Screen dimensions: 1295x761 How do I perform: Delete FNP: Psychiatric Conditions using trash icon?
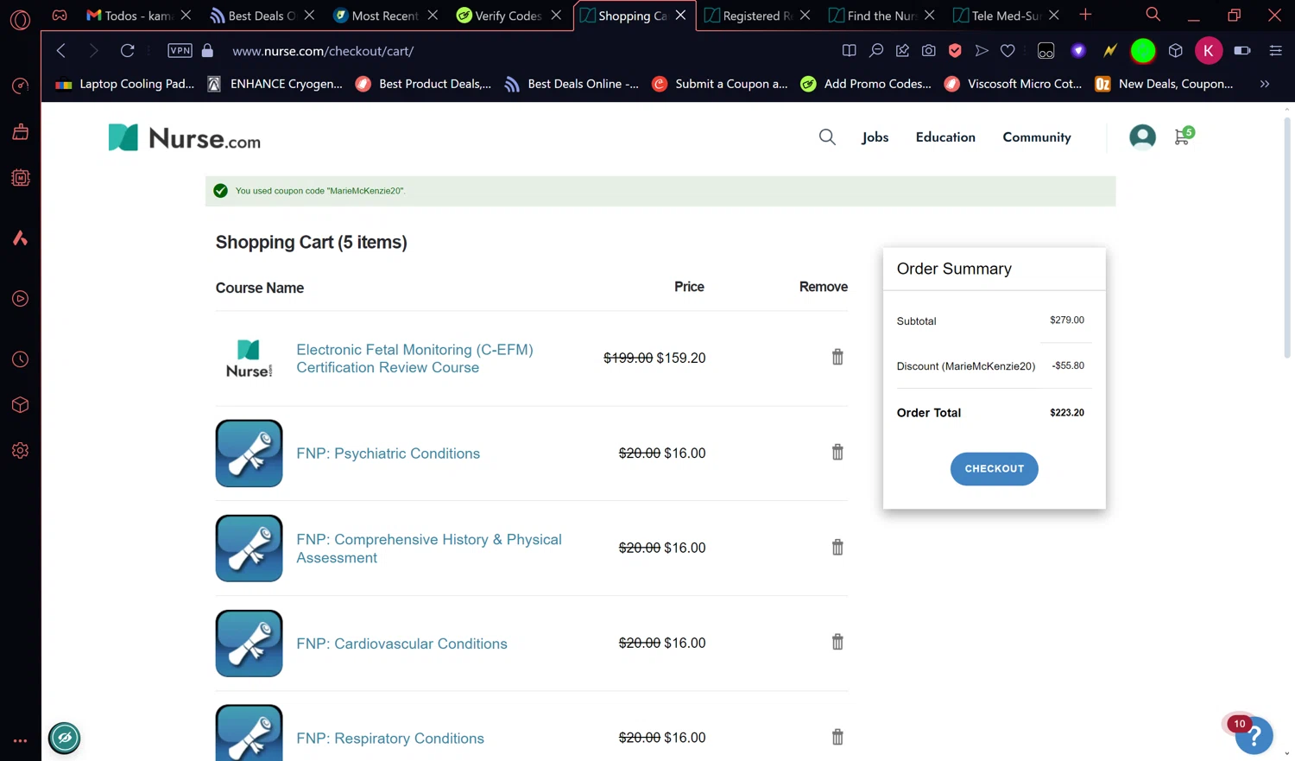[x=837, y=453]
